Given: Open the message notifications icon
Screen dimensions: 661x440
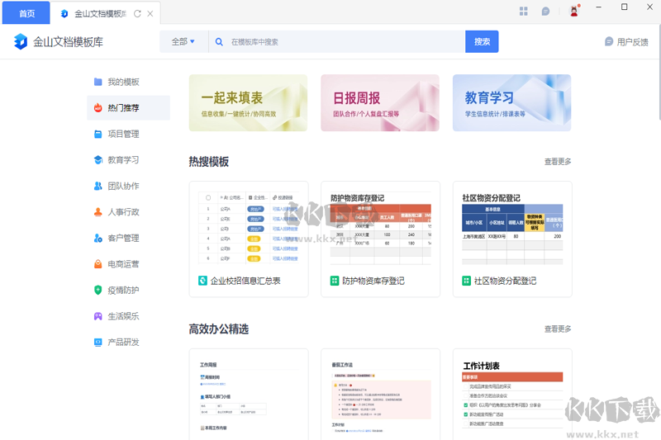Looking at the screenshot, I should [x=545, y=12].
